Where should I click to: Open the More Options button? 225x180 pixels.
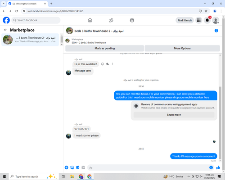182,48
